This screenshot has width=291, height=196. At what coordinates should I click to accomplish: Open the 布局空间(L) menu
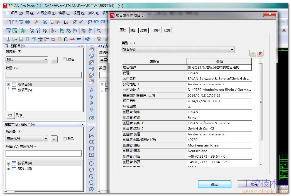47,13
